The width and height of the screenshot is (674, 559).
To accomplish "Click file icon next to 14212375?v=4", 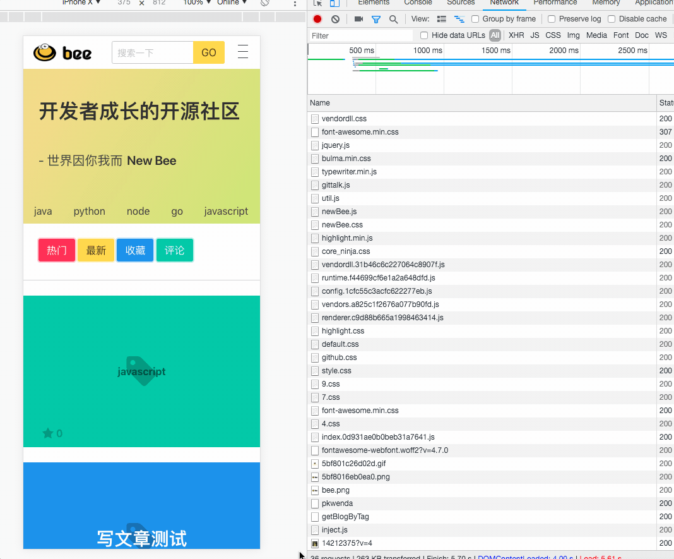I will (315, 543).
